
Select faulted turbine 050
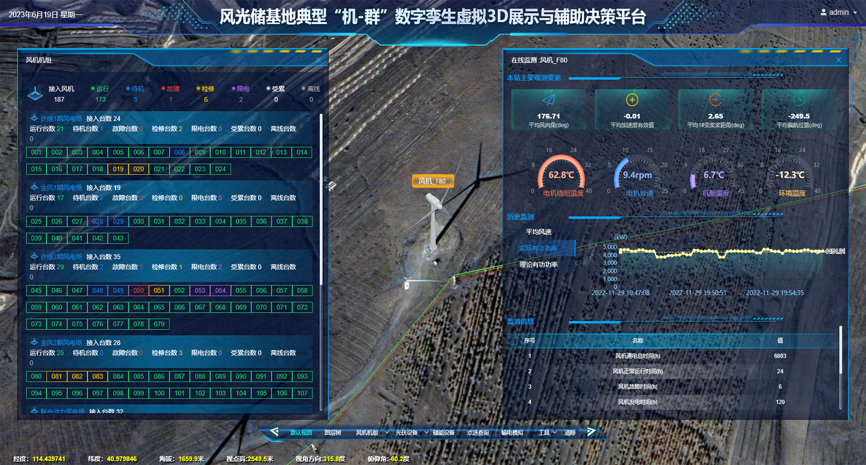pos(139,291)
